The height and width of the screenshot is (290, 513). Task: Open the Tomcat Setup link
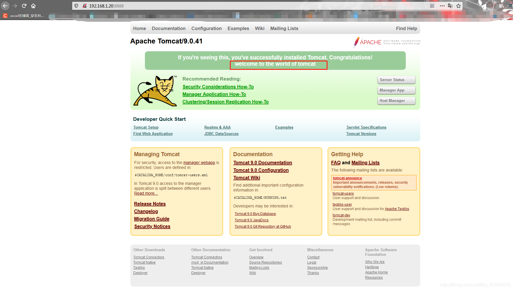tap(146, 127)
